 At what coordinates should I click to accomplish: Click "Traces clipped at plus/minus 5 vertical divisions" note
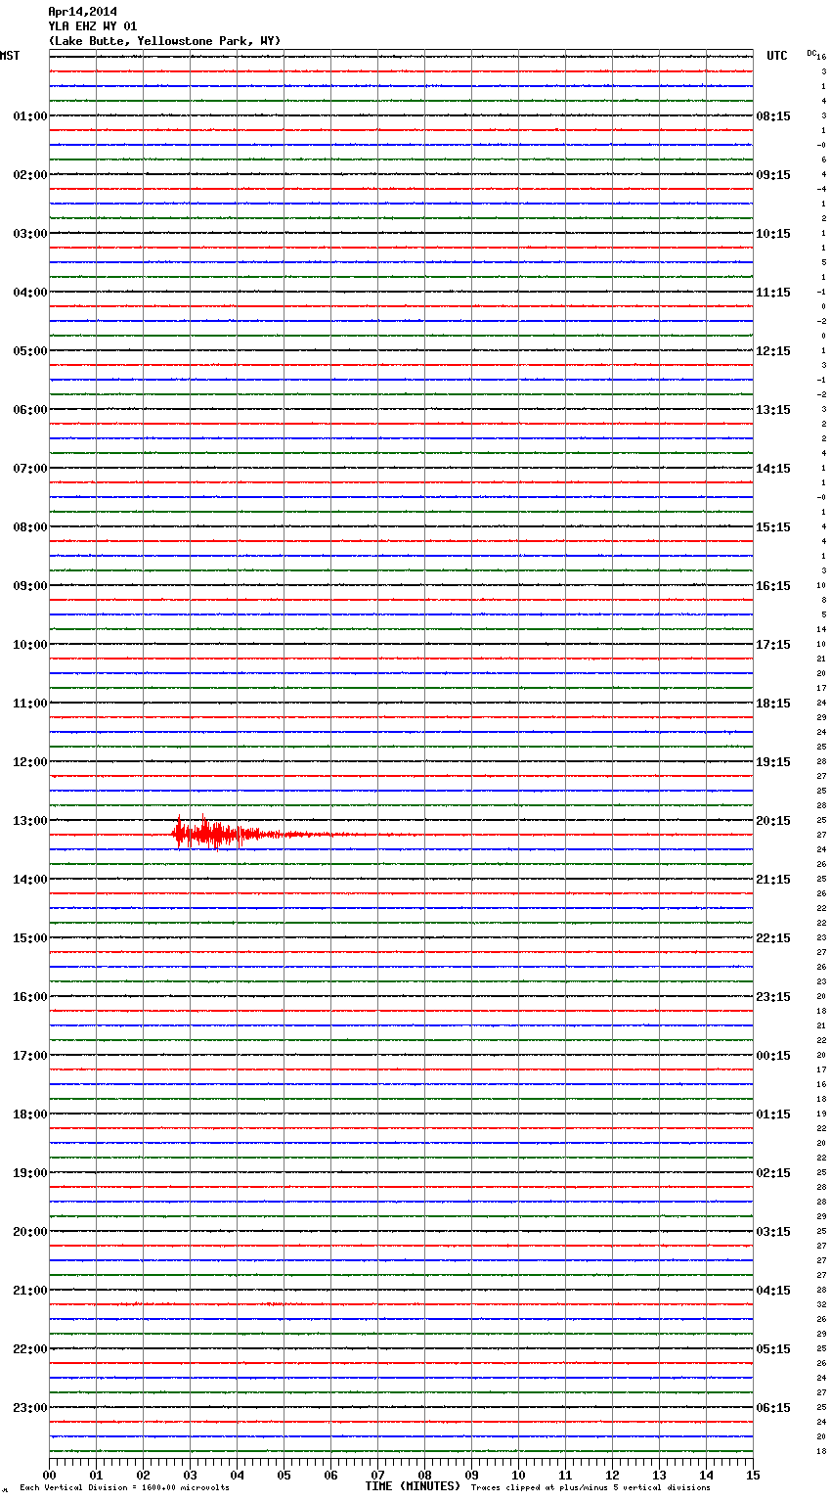[x=590, y=1487]
